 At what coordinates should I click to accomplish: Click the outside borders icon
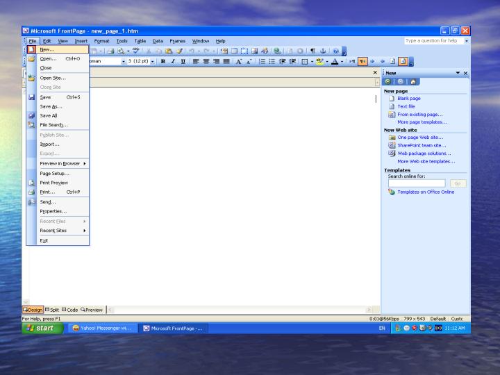pyautogui.click(x=305, y=61)
